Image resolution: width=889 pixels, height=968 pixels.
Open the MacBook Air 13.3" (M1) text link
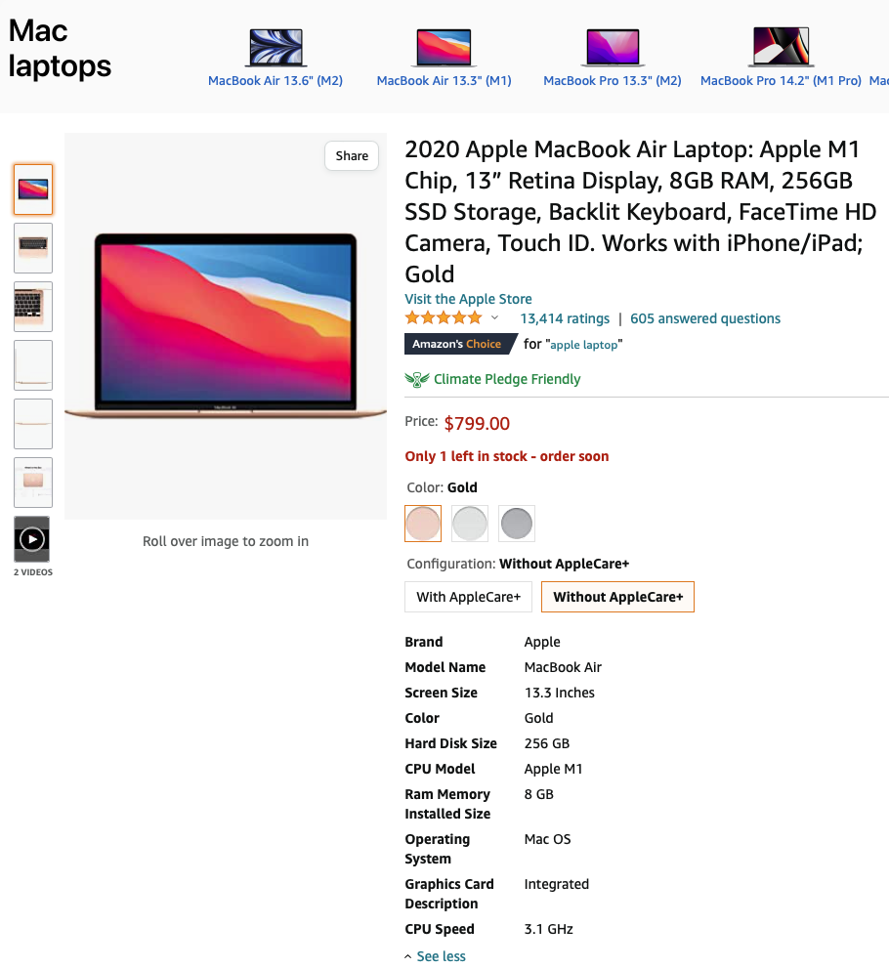pyautogui.click(x=444, y=81)
